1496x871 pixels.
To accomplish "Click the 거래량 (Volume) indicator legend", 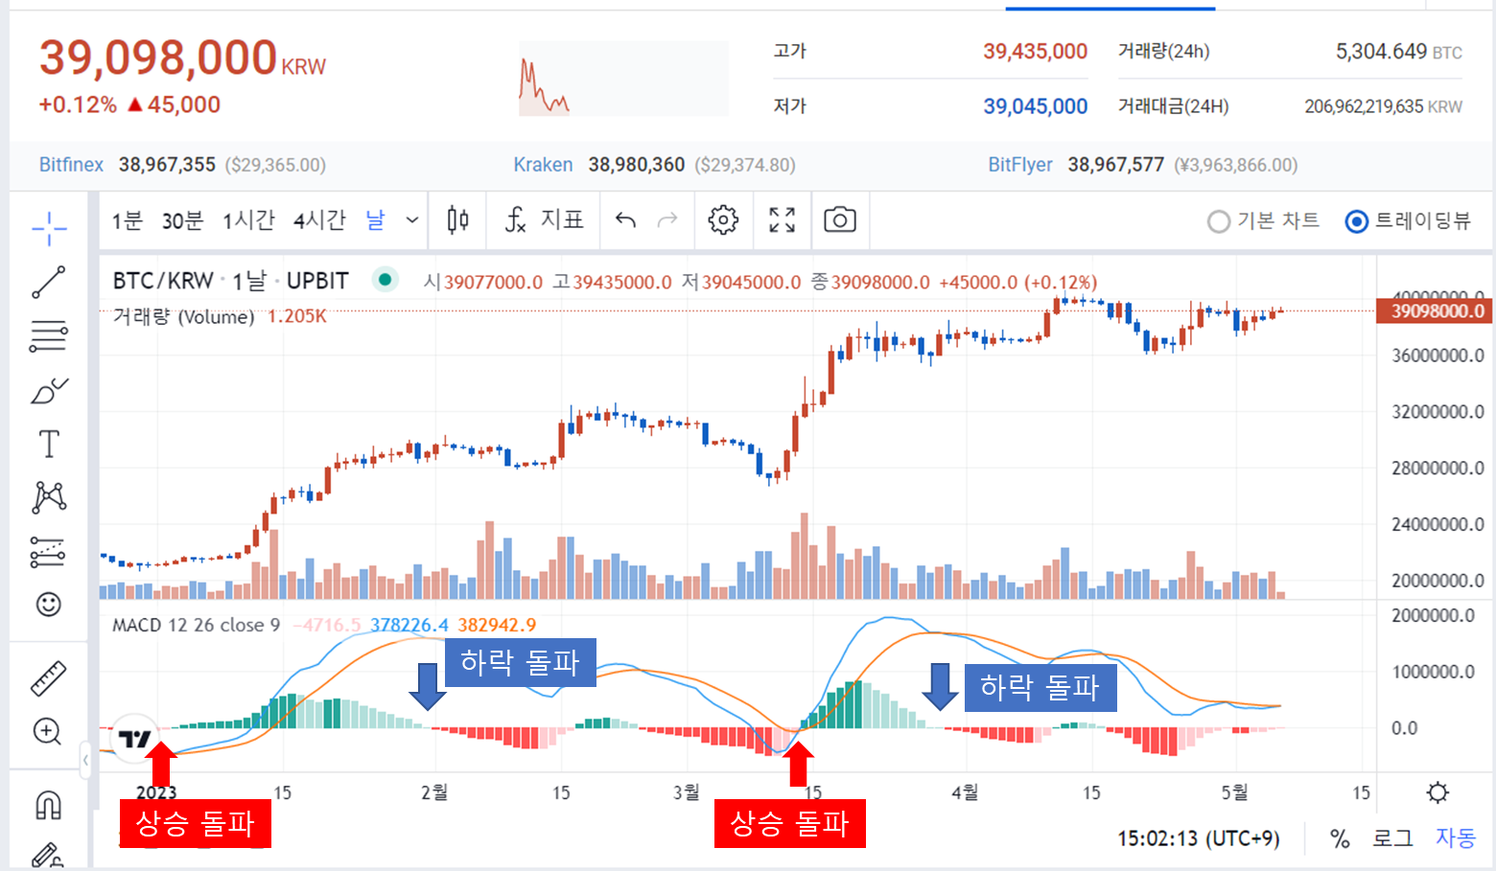I will pos(183,316).
